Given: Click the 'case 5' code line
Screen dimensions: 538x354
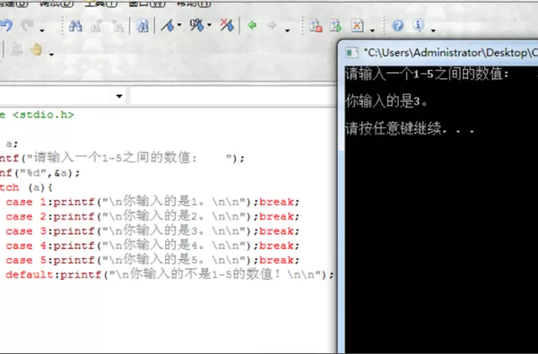Looking at the screenshot, I should (152, 260).
